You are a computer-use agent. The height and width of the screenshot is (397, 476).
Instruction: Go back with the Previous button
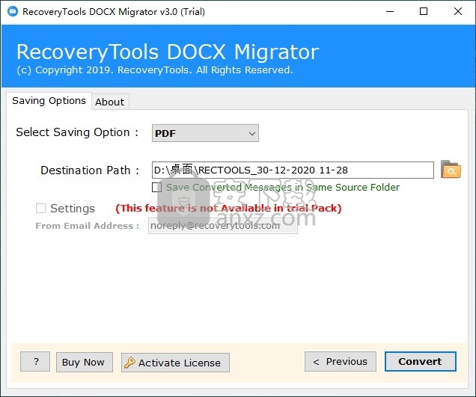click(x=341, y=362)
